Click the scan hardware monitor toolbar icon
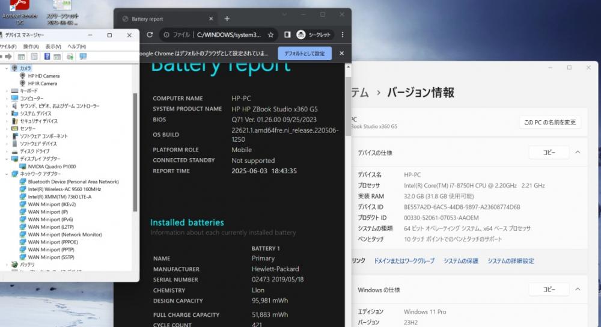 point(83,57)
